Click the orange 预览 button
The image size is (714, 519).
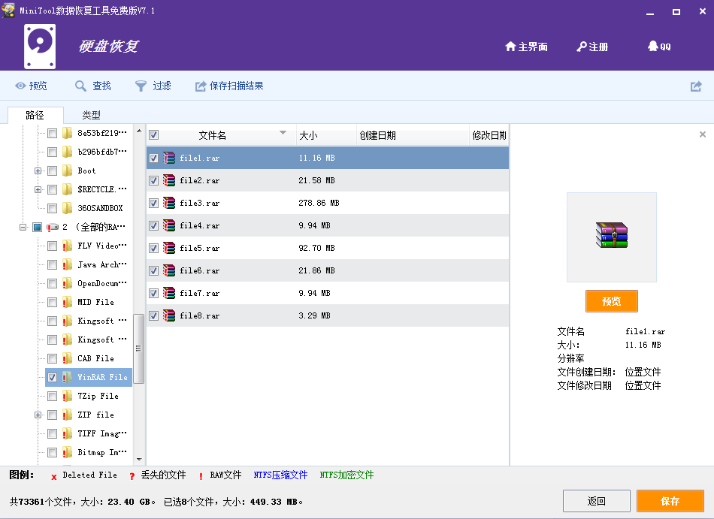click(612, 301)
